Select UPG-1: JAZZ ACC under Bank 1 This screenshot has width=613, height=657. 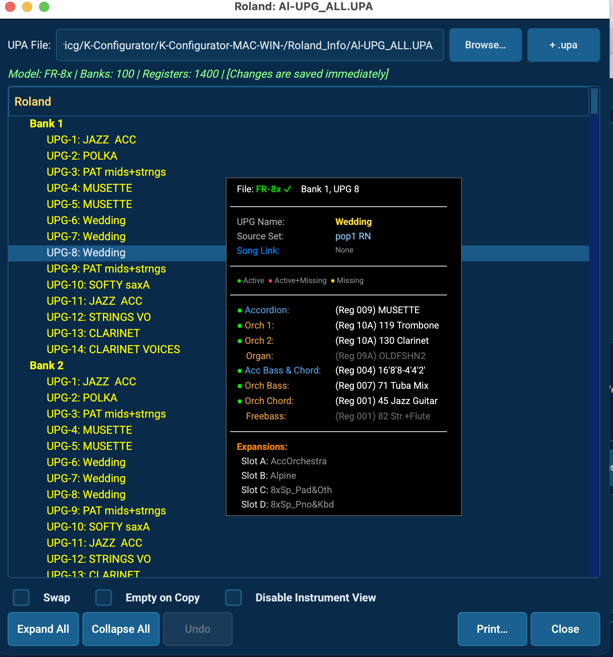click(91, 140)
